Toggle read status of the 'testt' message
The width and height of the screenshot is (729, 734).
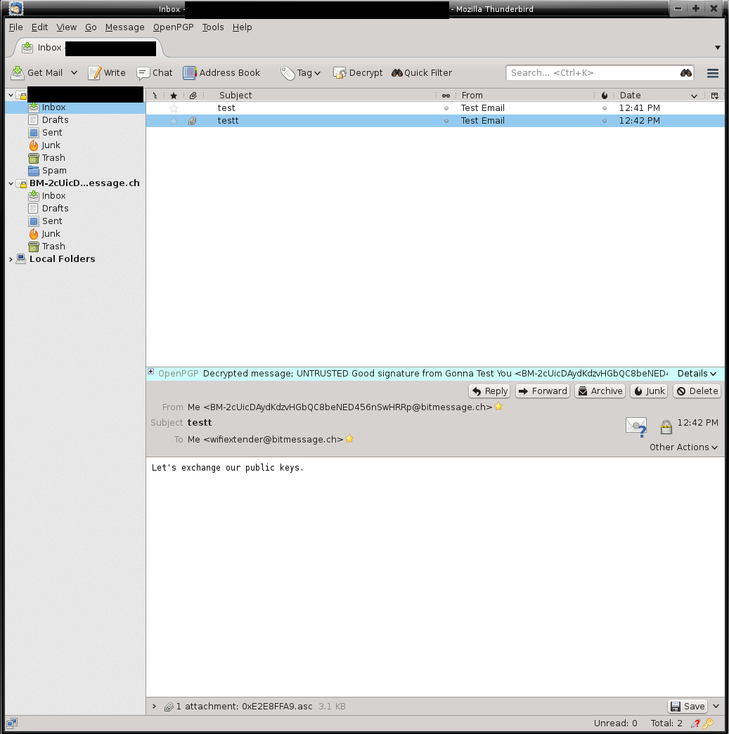446,121
